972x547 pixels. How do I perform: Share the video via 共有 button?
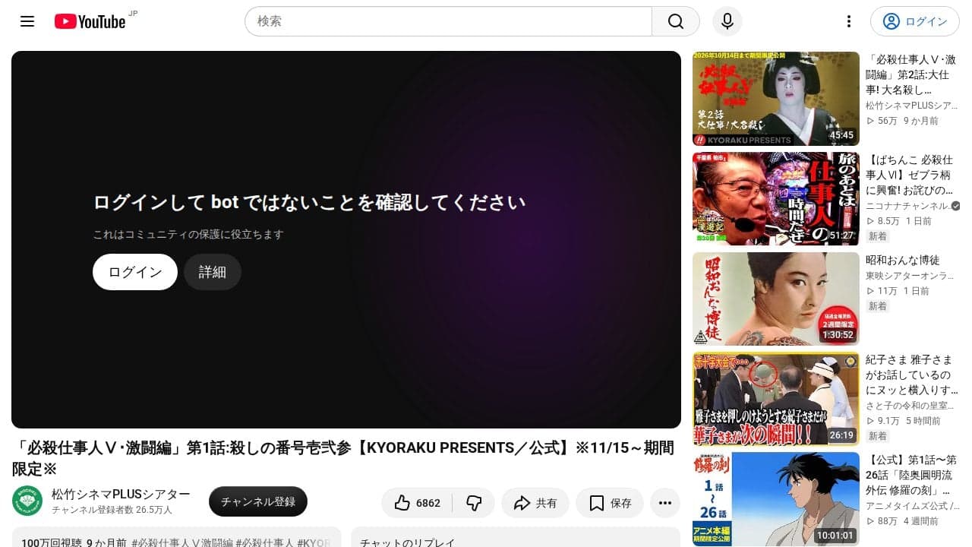535,503
